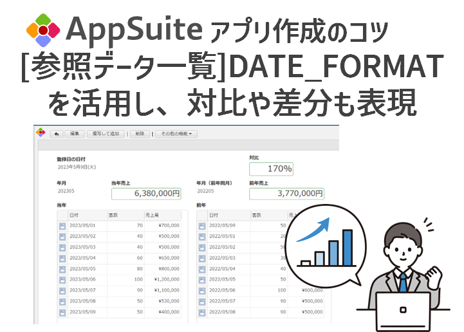Open detail icon for the 2022/05/07 row

[202, 302]
